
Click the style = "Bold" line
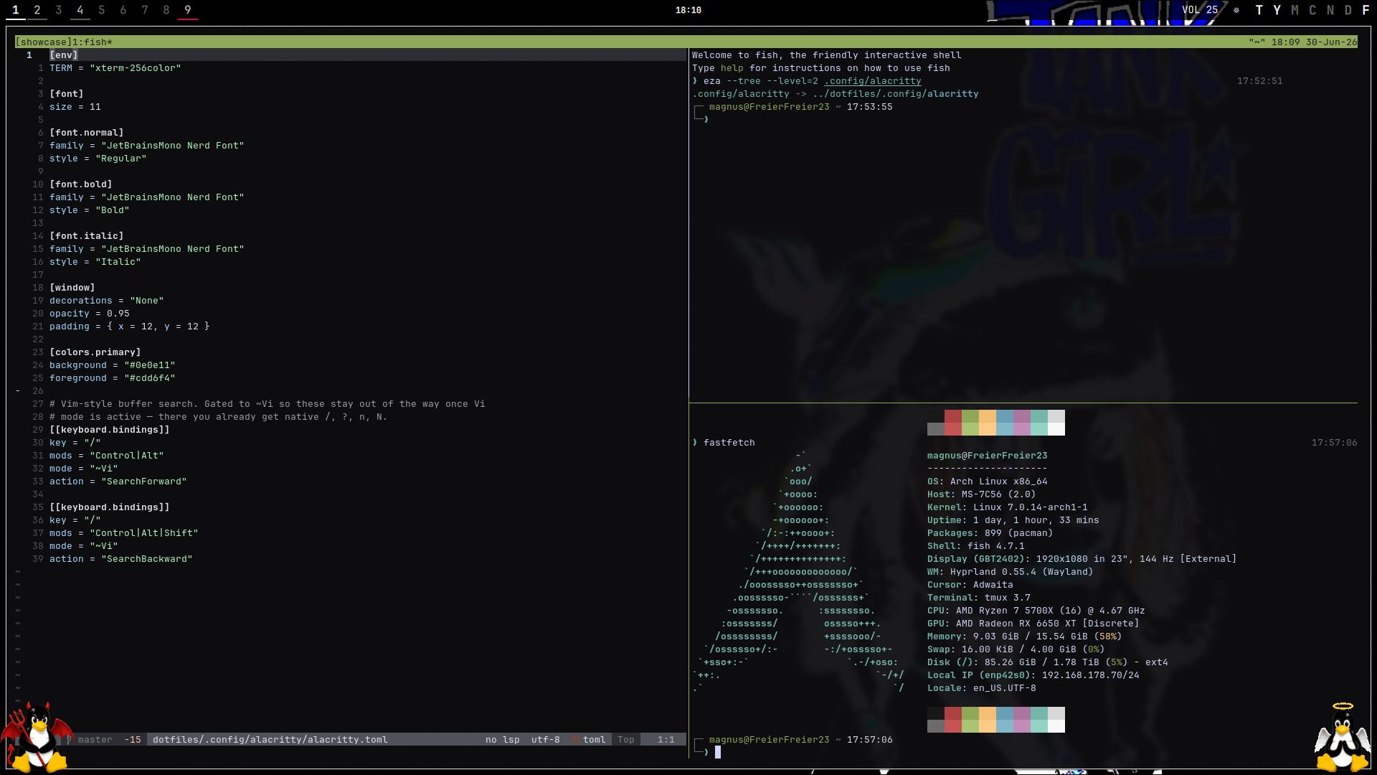click(x=90, y=210)
